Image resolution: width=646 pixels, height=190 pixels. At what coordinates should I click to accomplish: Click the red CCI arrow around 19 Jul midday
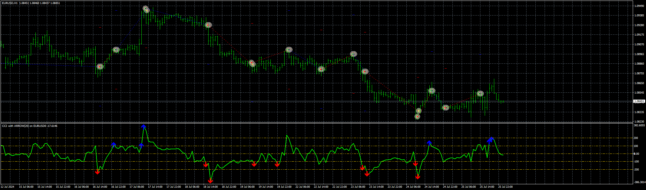click(x=254, y=164)
